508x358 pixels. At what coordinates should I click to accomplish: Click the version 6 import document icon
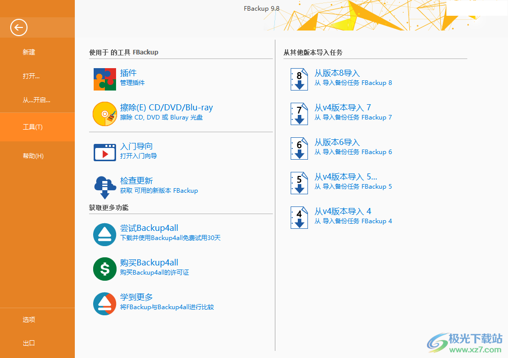(299, 148)
